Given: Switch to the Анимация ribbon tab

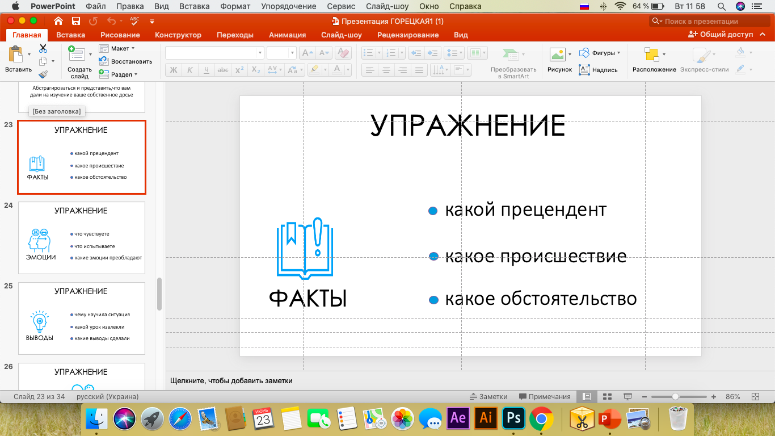Looking at the screenshot, I should click(x=287, y=35).
